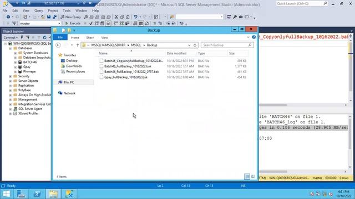Open File Explorer from the taskbar
The width and height of the screenshot is (355, 199).
[x=53, y=194]
